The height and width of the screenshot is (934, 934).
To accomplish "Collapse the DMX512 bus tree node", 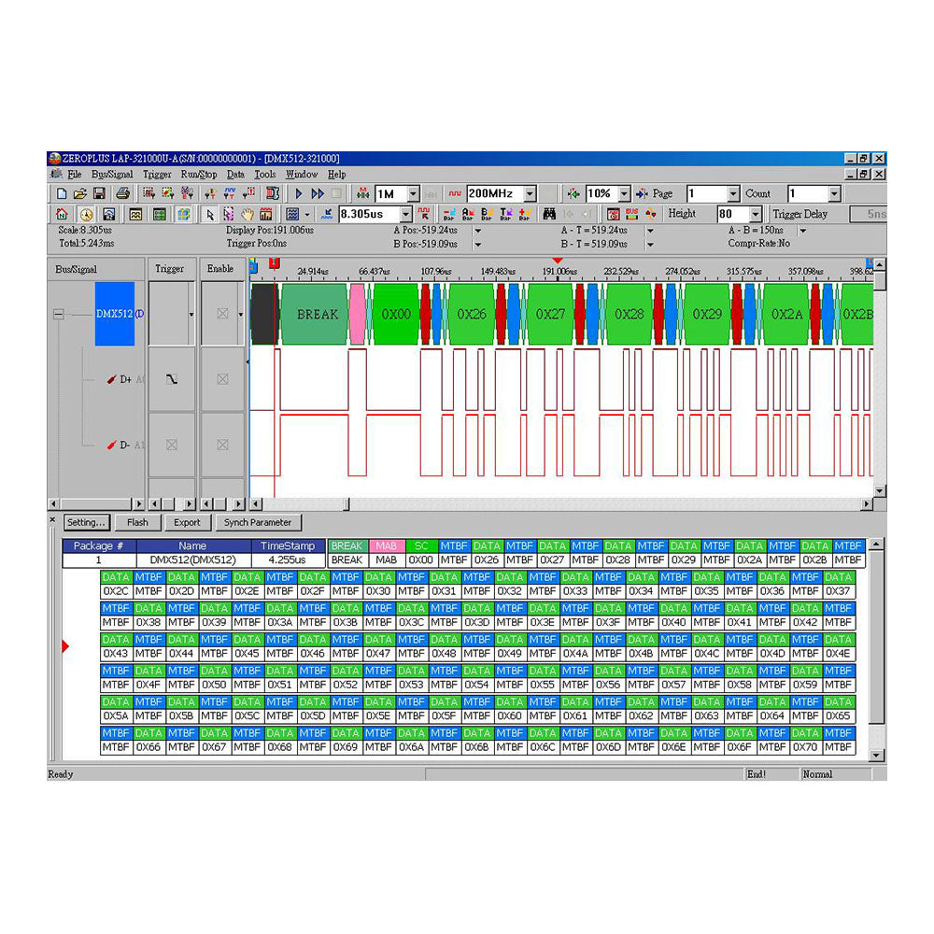I will [58, 314].
